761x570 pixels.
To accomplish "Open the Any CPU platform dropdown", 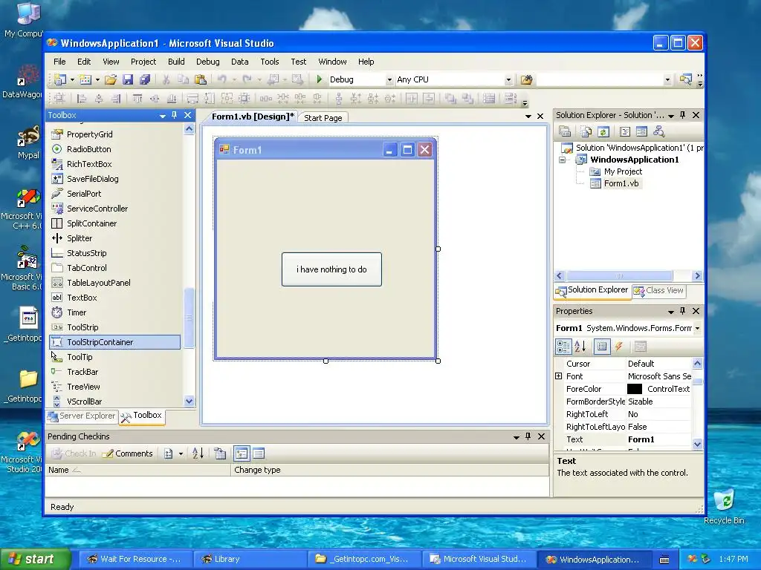I will [508, 80].
